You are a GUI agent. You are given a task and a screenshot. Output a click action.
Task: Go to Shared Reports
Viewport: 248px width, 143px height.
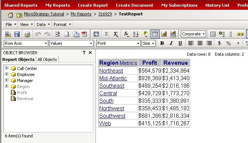21,5
